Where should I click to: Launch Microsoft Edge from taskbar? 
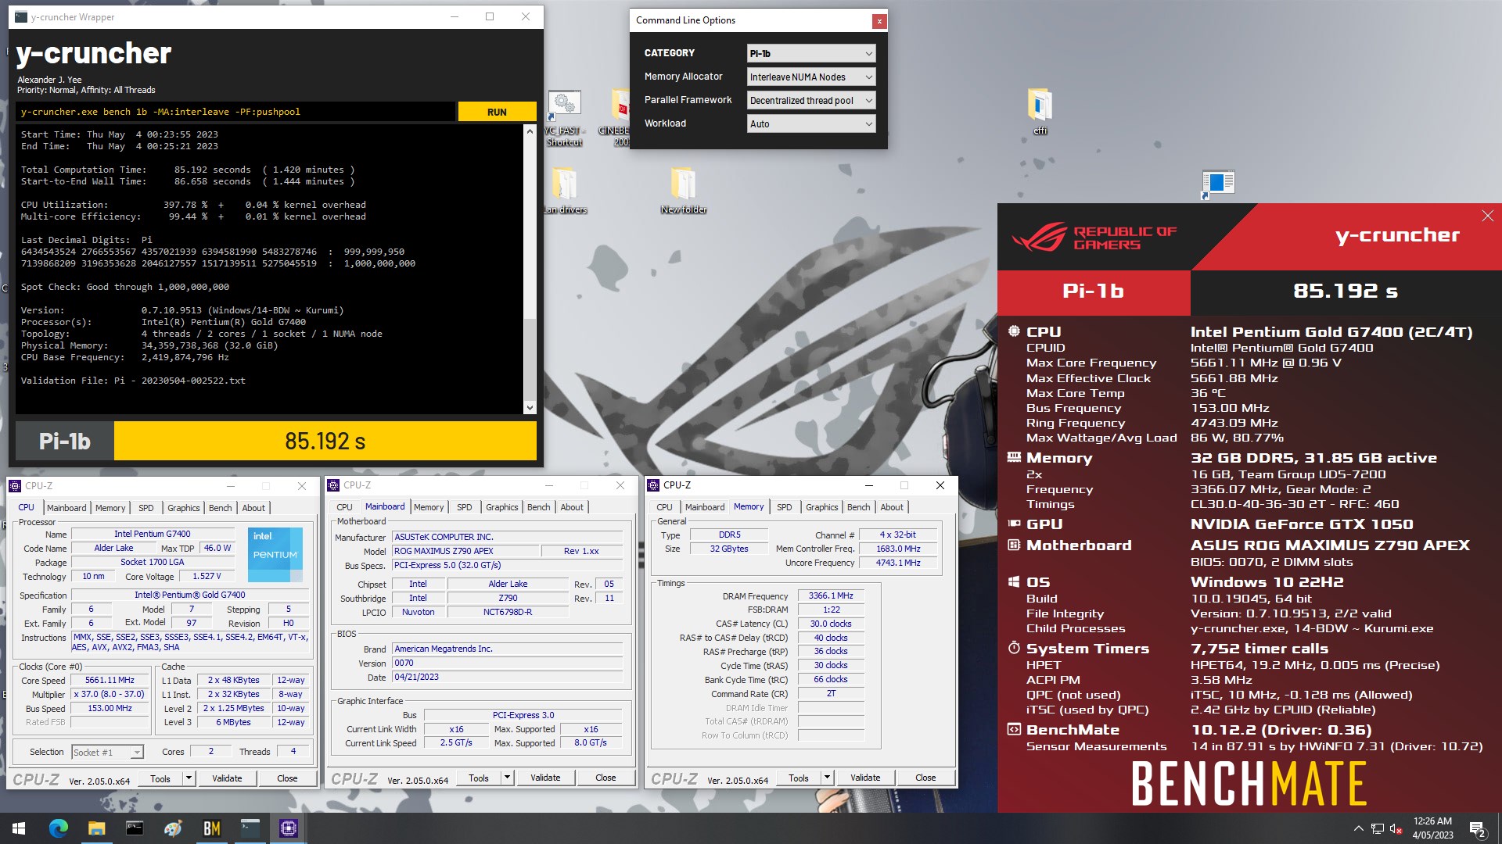(x=58, y=828)
